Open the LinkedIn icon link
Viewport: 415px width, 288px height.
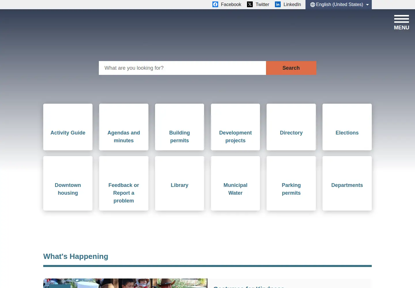(278, 4)
